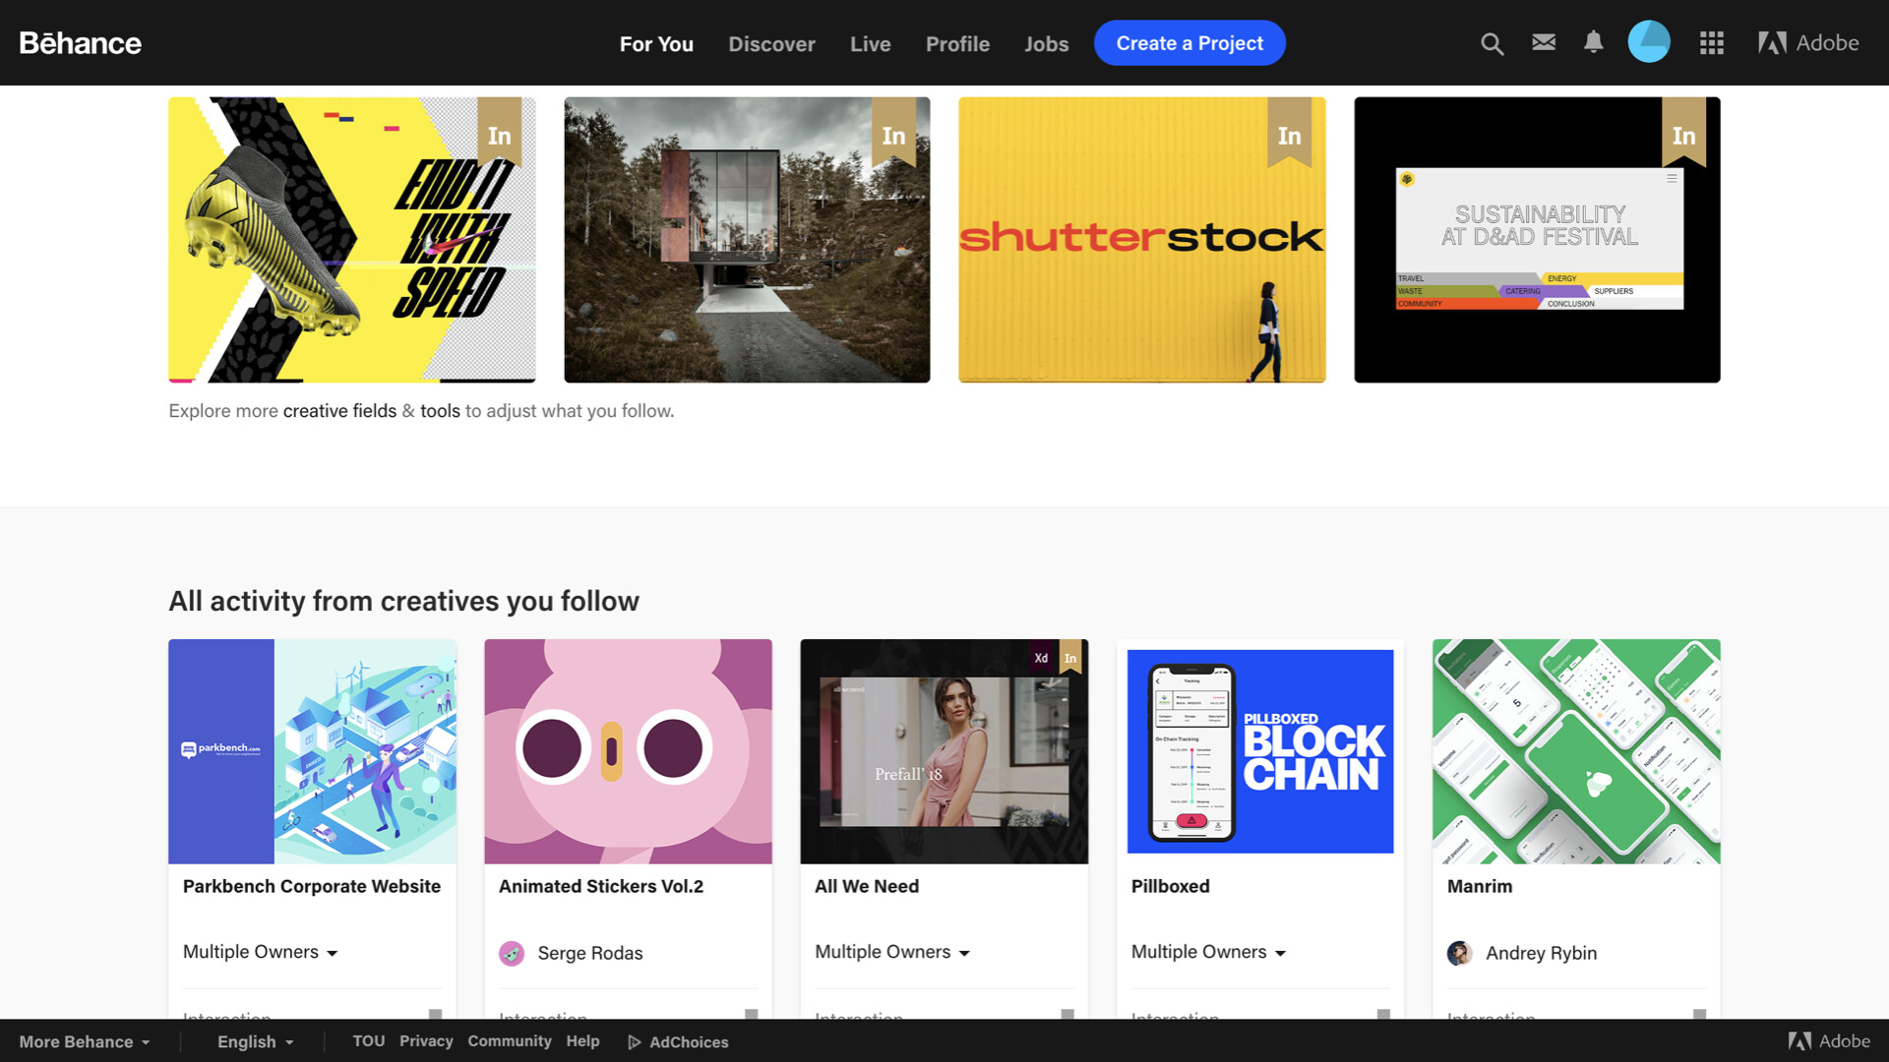Viewport: 1889px width, 1062px height.
Task: Click the AdChoices triangle icon
Action: coord(635,1042)
